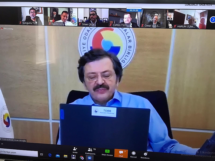Viewport: 215px width, 161px height.
Task: Click muted microphone icon on Çorum TSO
Action: pos(110,25)
